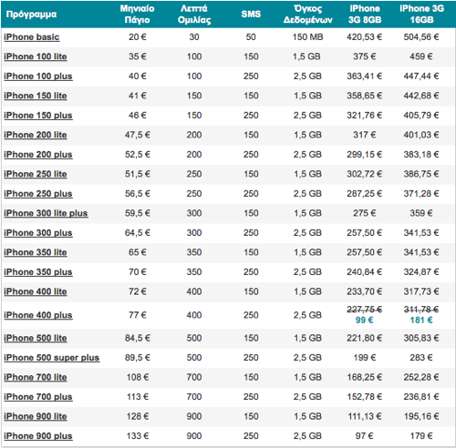456x448 pixels.
Task: Select the struck-through 227,75 € price
Action: tap(365, 310)
